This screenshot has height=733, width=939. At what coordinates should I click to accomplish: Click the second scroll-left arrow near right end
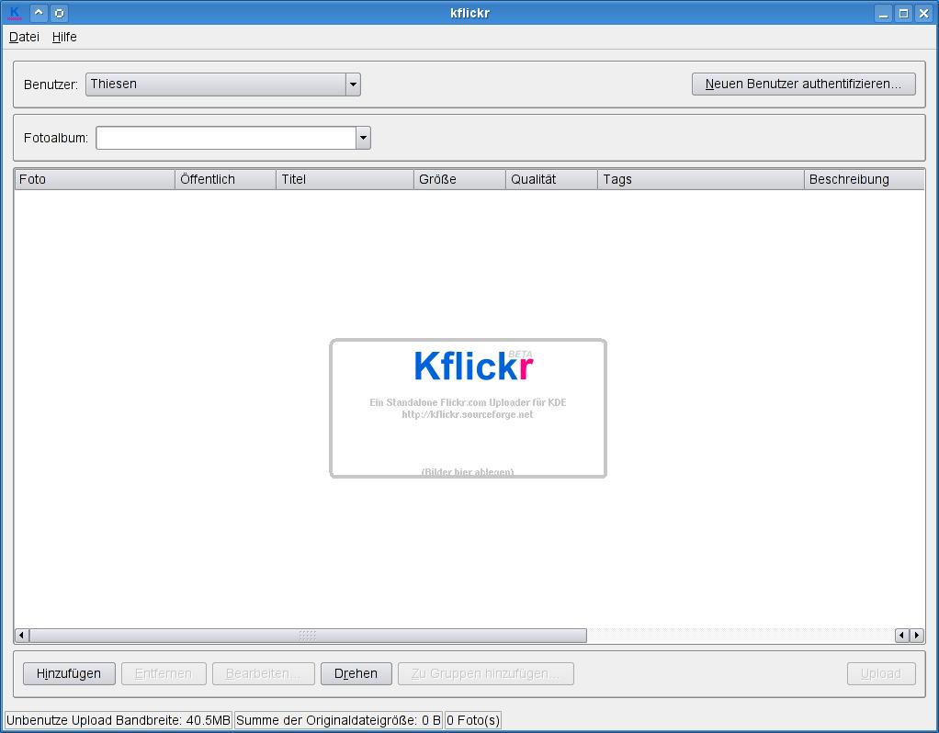pyautogui.click(x=902, y=636)
